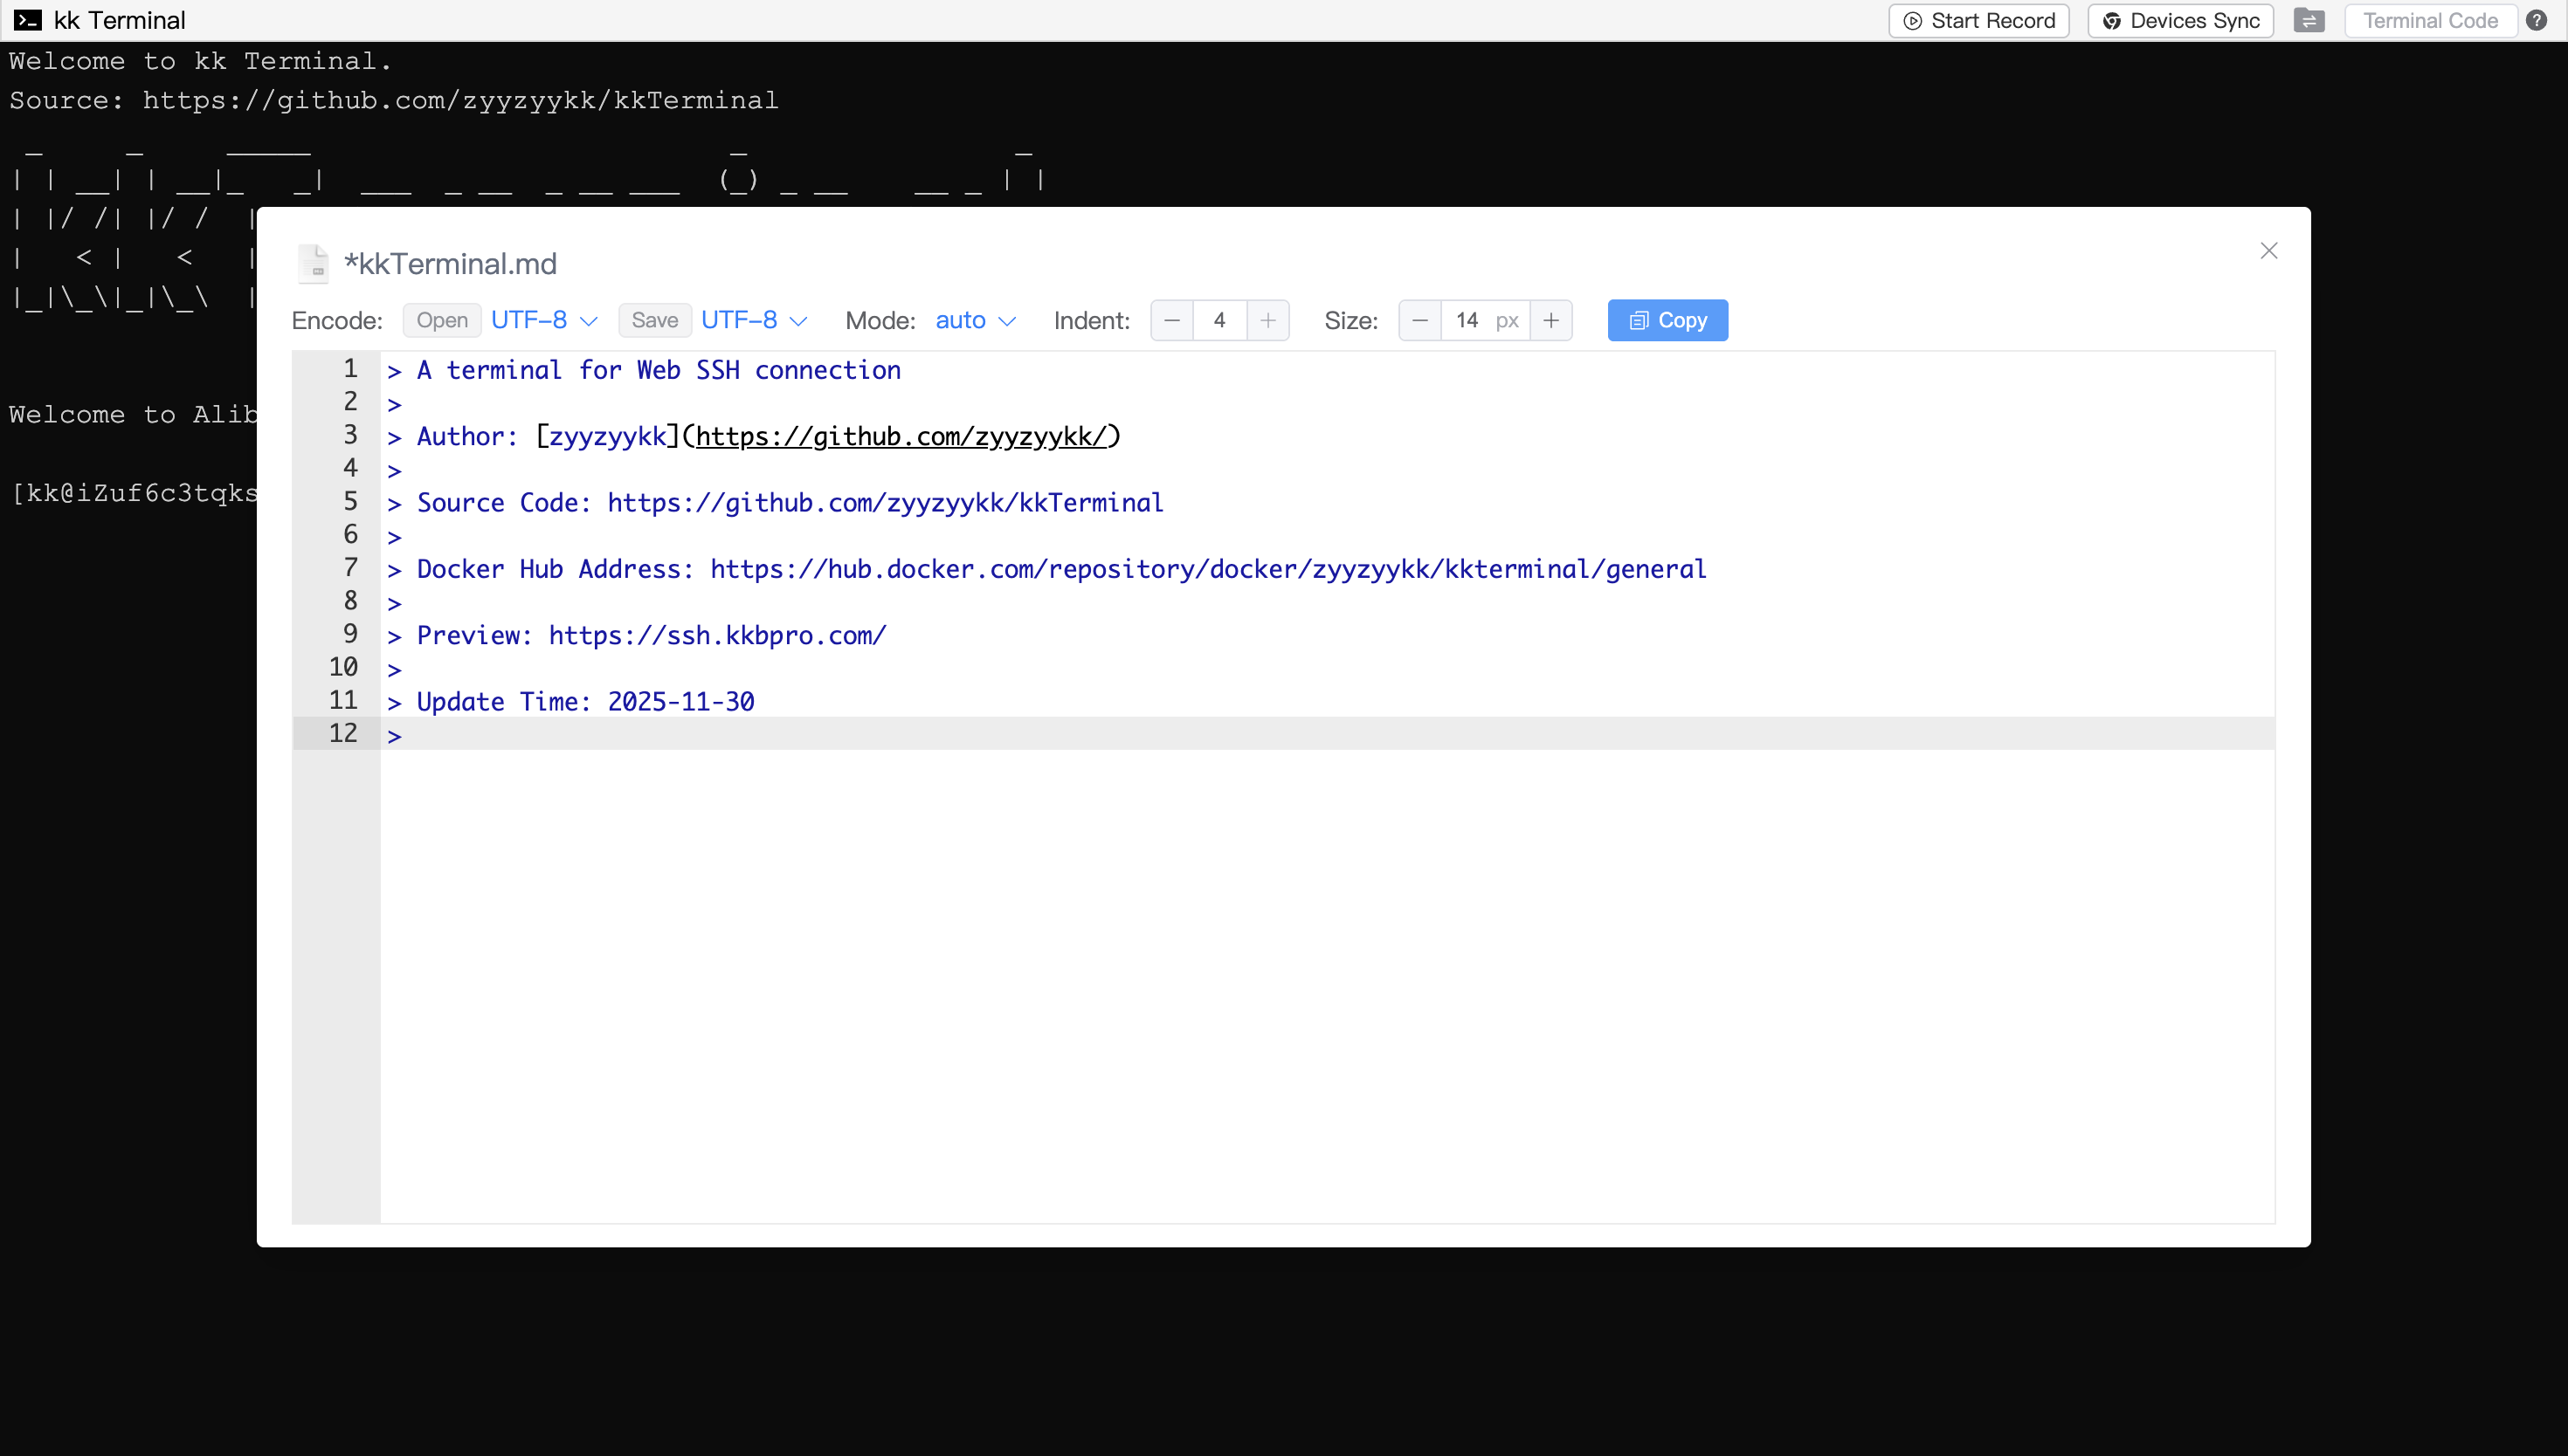Click the github.com/zyyzyykk link on line 3

tap(901, 437)
